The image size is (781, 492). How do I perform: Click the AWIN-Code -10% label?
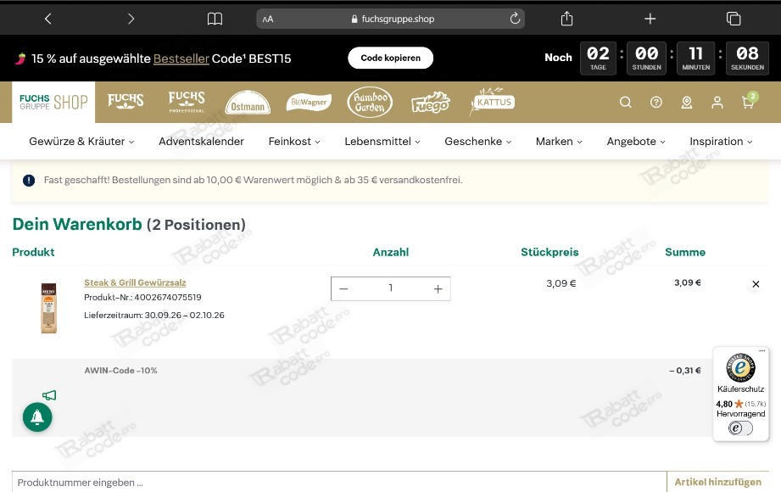click(120, 371)
